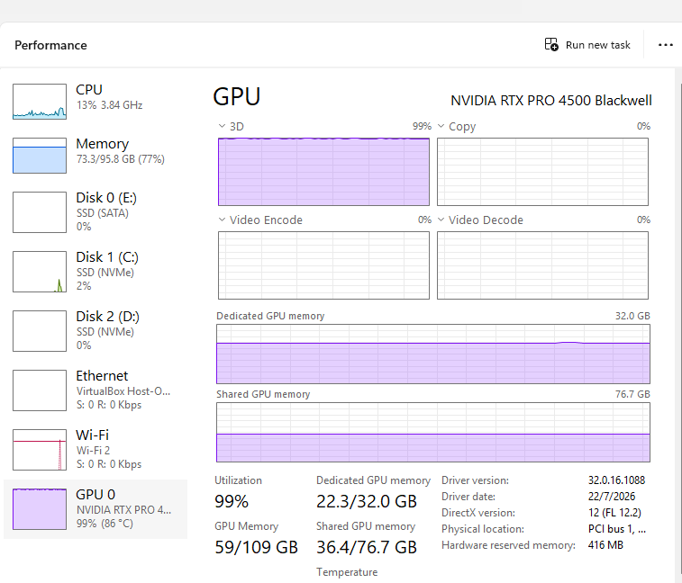This screenshot has width=682, height=583.
Task: Click the Dedicated GPU memory graph
Action: [433, 354]
